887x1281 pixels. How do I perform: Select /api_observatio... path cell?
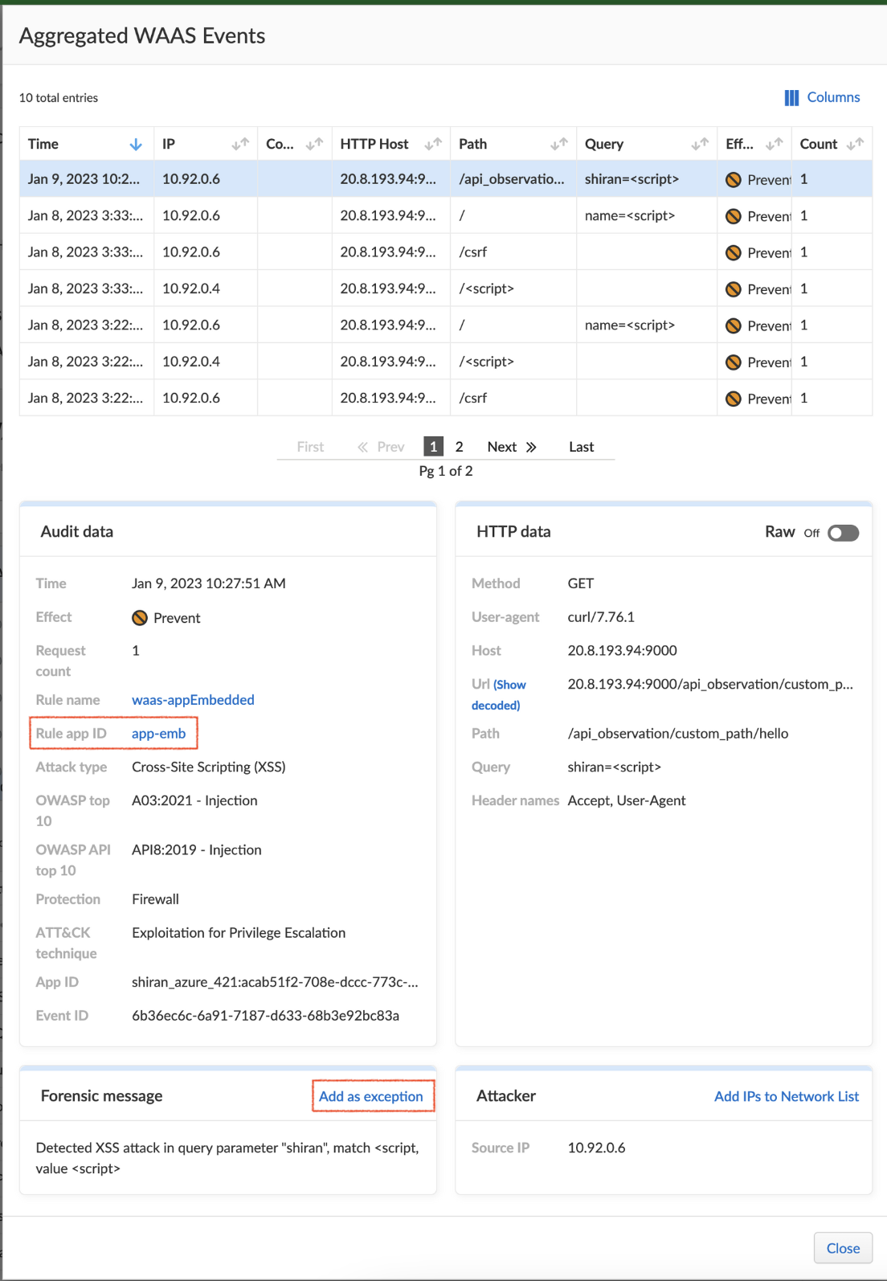click(513, 179)
